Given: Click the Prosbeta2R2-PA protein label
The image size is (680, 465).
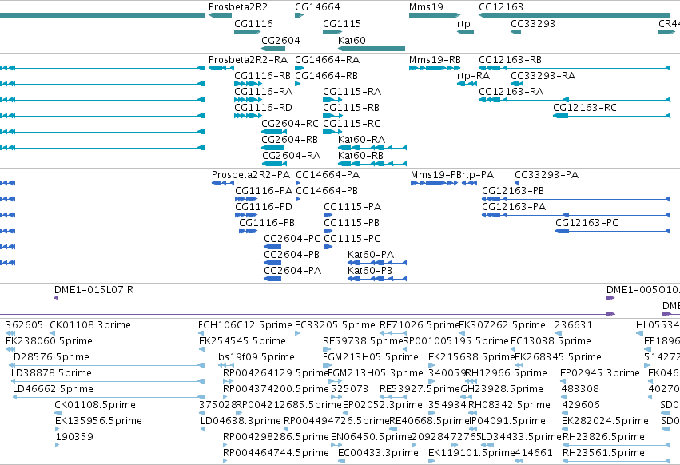Looking at the screenshot, I should (251, 175).
